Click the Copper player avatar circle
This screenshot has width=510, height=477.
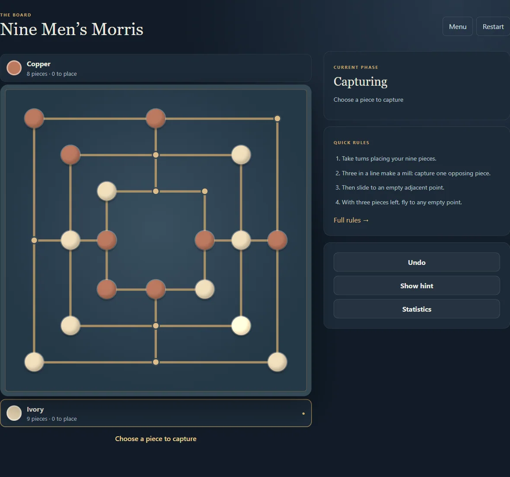[14, 68]
